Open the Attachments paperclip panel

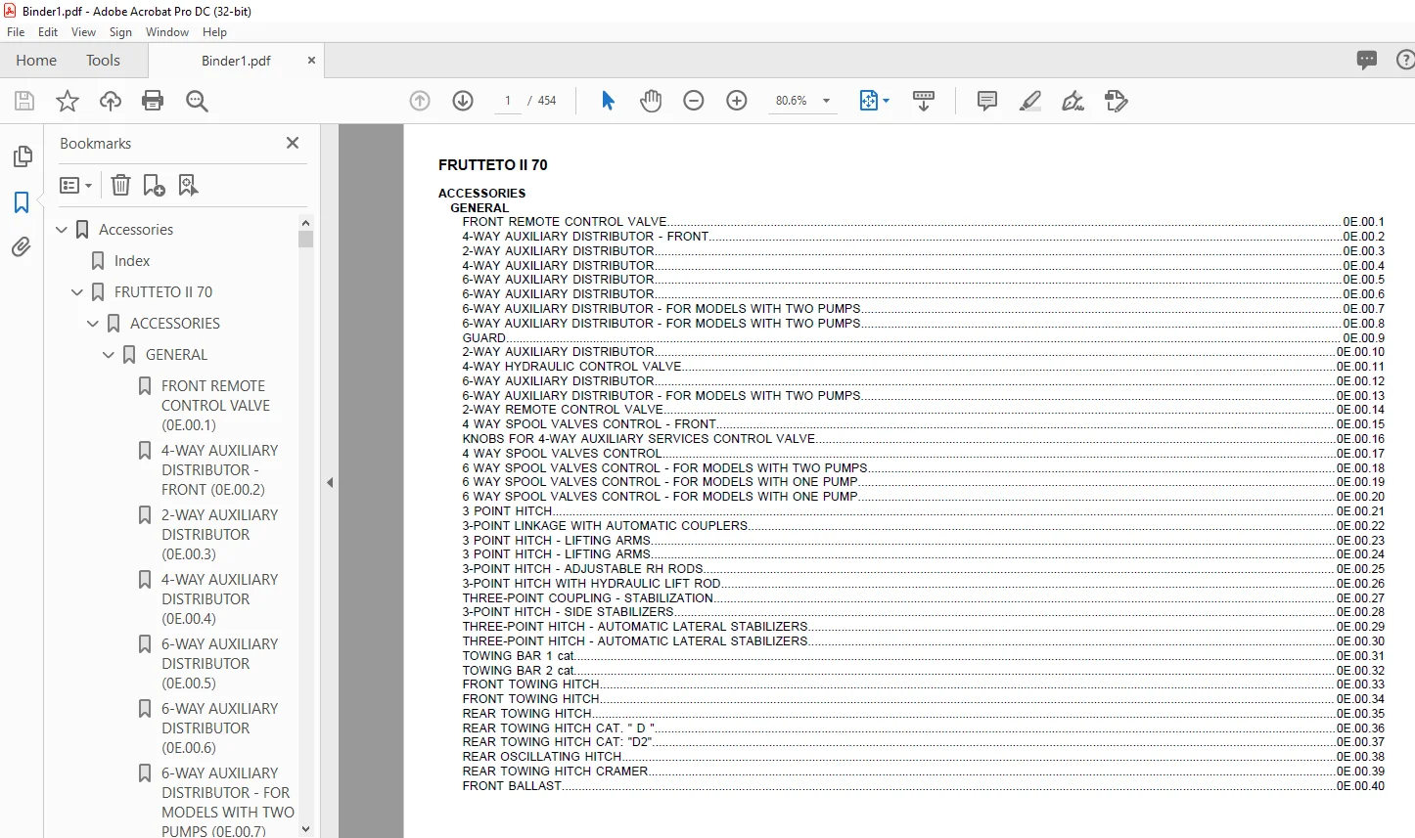22,247
